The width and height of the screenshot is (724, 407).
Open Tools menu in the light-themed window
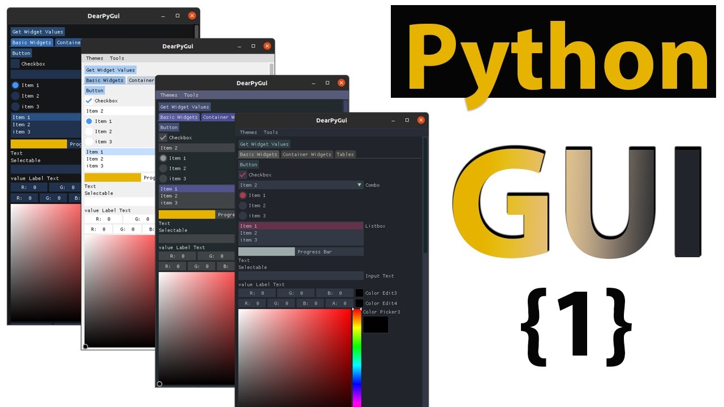point(117,58)
